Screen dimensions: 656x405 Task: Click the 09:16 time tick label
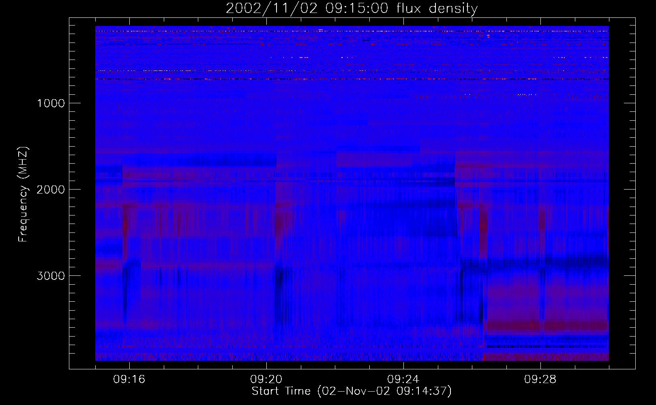(x=129, y=379)
